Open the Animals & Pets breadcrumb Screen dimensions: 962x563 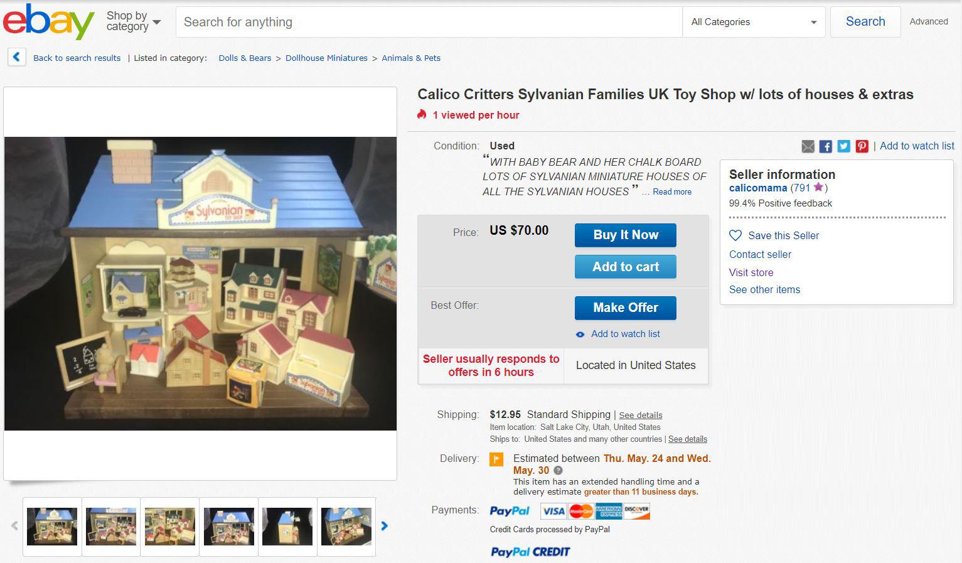point(411,58)
